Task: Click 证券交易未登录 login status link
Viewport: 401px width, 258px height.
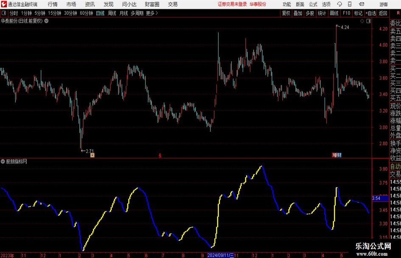Action: [x=232, y=4]
